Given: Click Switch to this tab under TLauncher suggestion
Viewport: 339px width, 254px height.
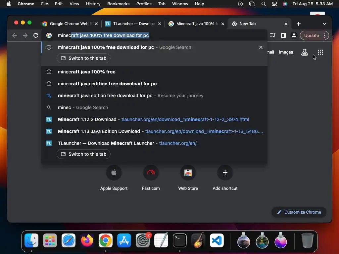Looking at the screenshot, I should coord(83,154).
